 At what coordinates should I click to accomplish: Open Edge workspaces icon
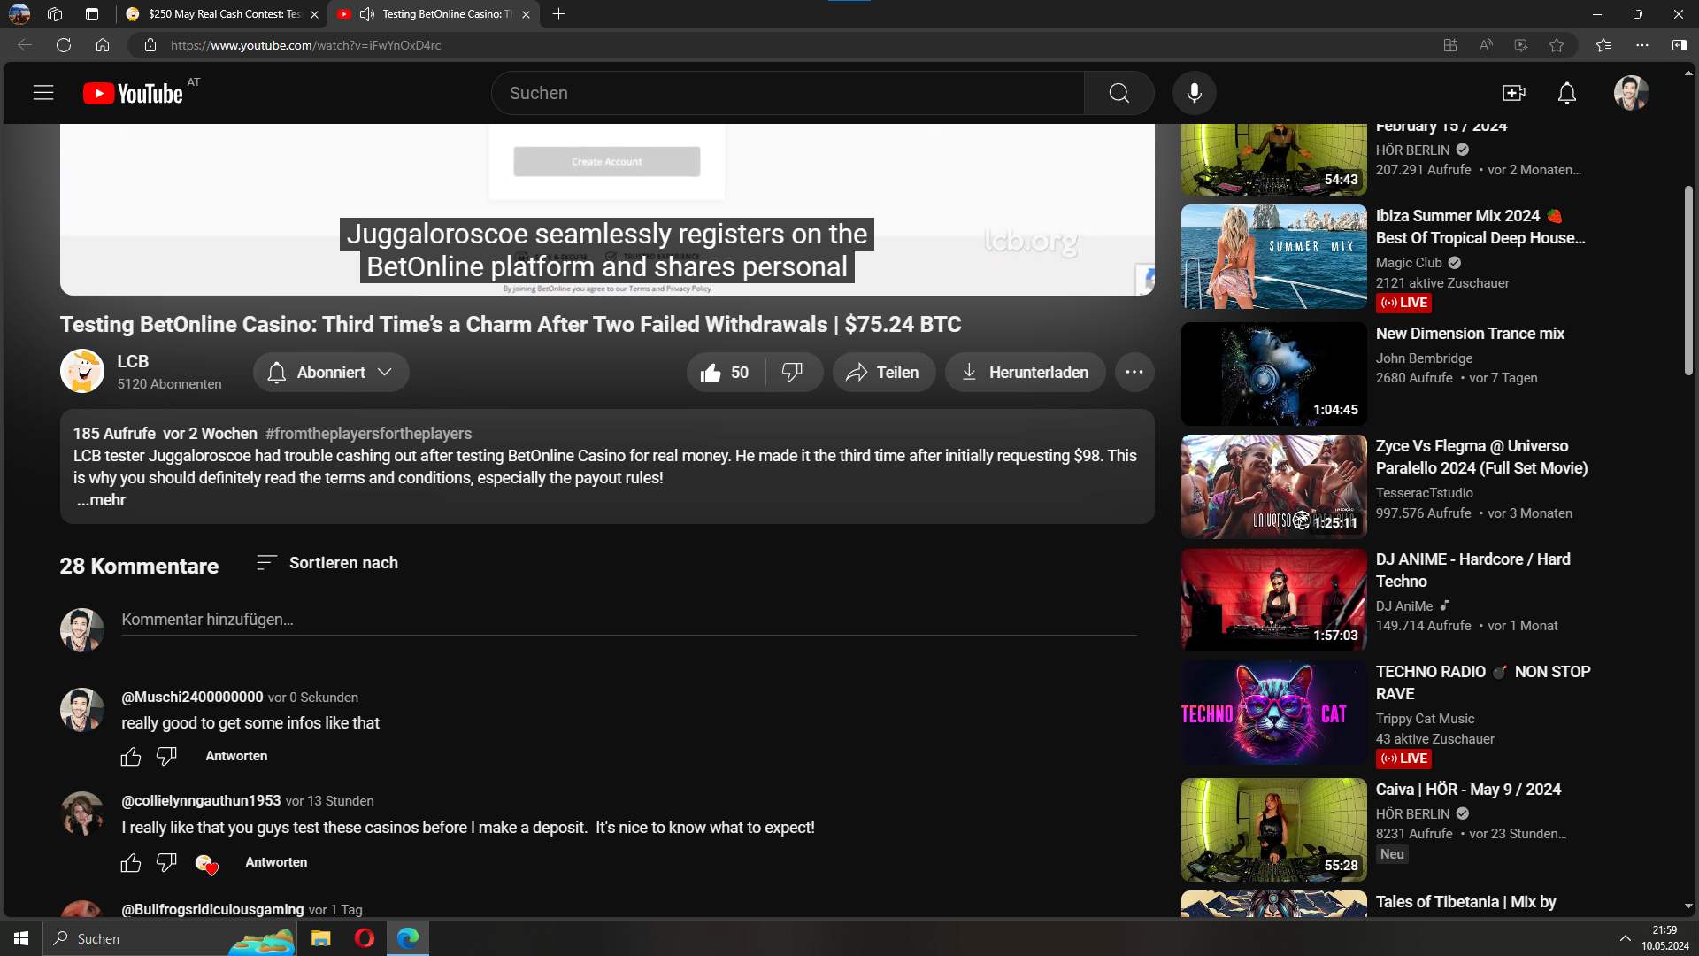[55, 14]
